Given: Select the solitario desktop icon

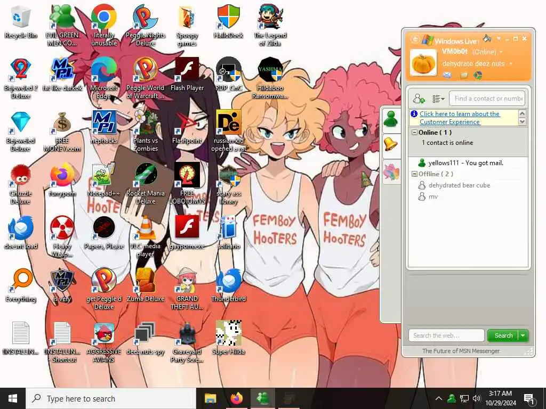Looking at the screenshot, I should [x=228, y=233].
